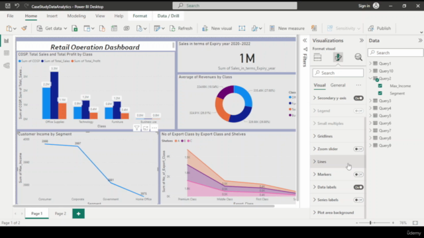424x238 pixels.
Task: Click filter icon on the chart header
Action: pos(137,128)
